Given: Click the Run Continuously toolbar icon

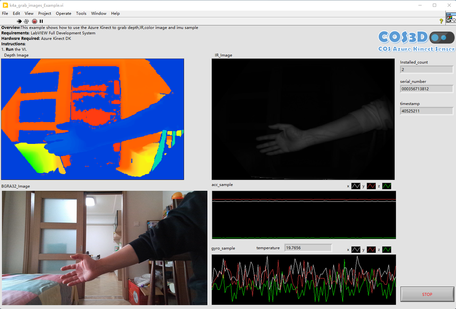Looking at the screenshot, I should click(x=27, y=21).
